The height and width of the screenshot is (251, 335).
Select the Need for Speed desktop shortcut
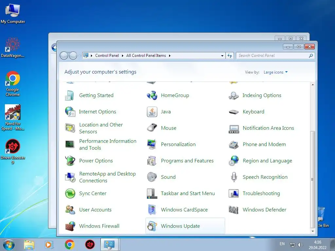tap(13, 117)
